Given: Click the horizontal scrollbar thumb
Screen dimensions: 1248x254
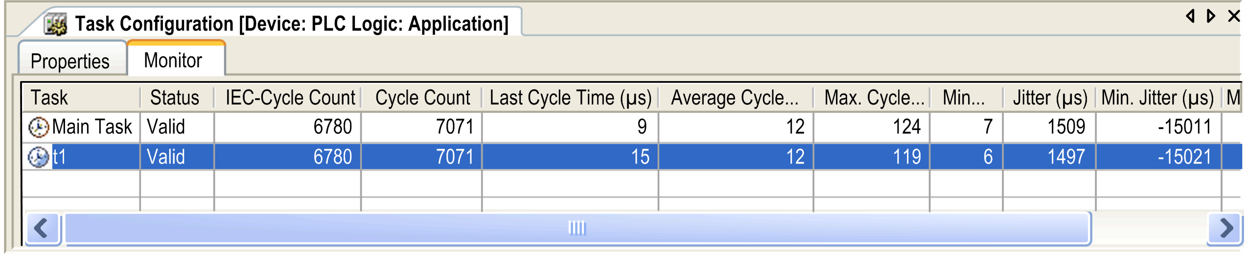Looking at the screenshot, I should pyautogui.click(x=577, y=228).
